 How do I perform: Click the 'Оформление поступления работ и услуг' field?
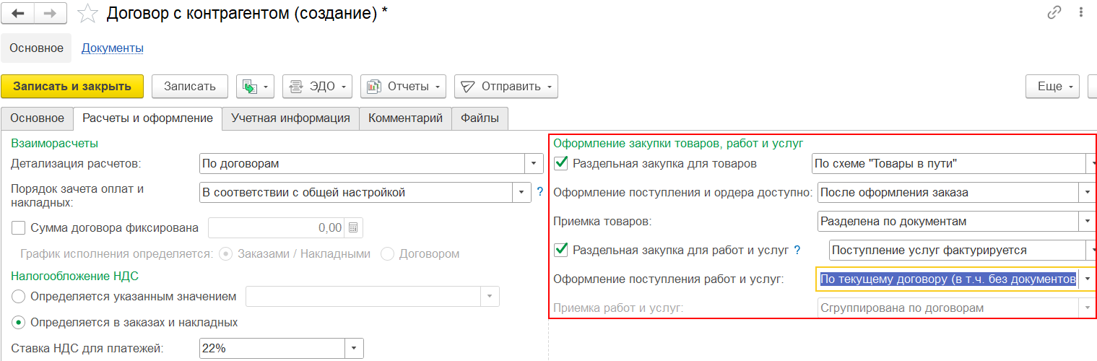coord(948,279)
